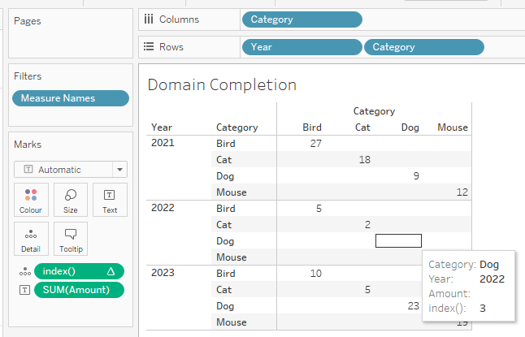Image resolution: width=525 pixels, height=337 pixels.
Task: Select the Mouse column header
Action: point(452,127)
